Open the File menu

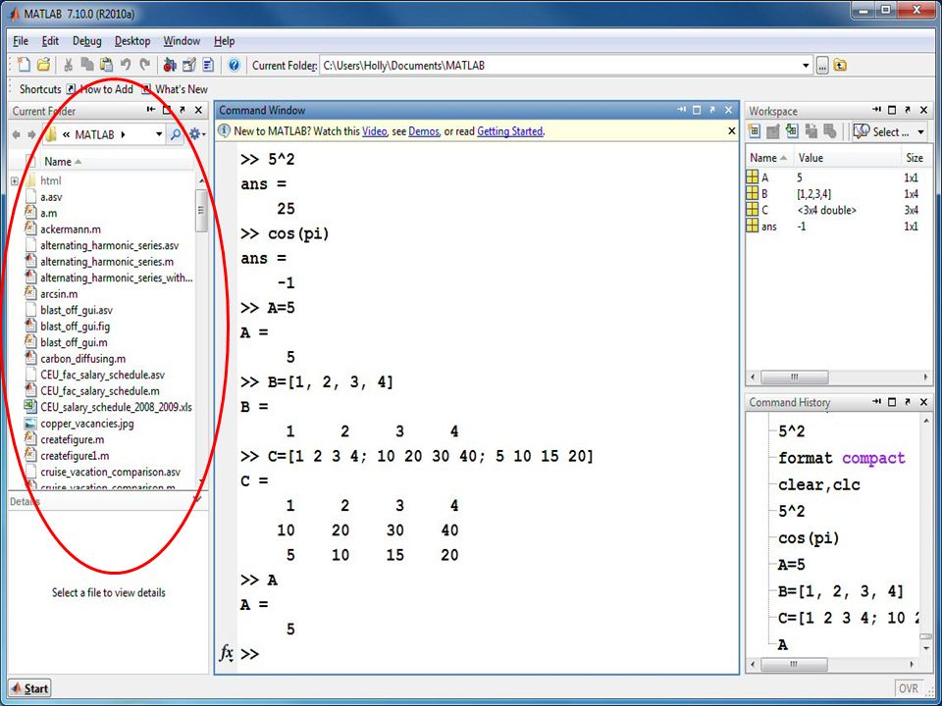(x=21, y=41)
